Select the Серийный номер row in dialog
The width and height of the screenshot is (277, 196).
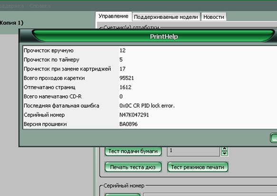tap(150, 115)
